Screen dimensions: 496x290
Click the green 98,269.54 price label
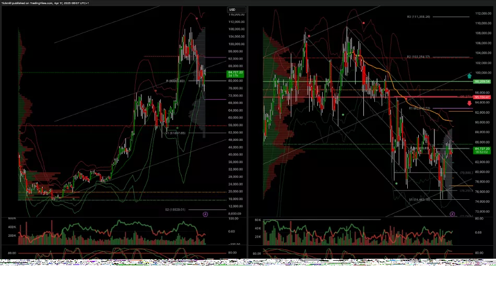pyautogui.click(x=480, y=82)
